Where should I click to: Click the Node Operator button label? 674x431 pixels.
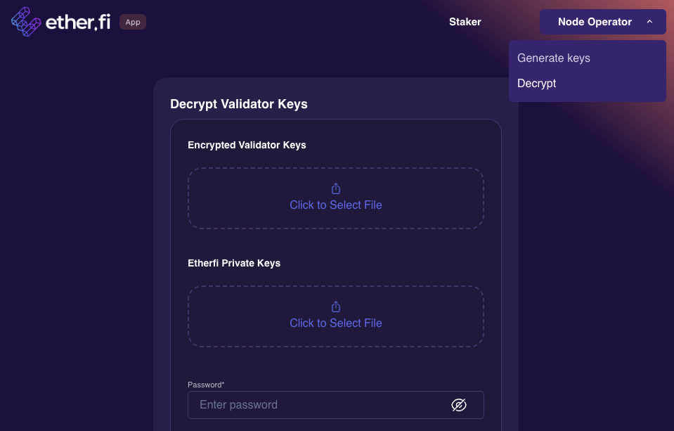[595, 22]
